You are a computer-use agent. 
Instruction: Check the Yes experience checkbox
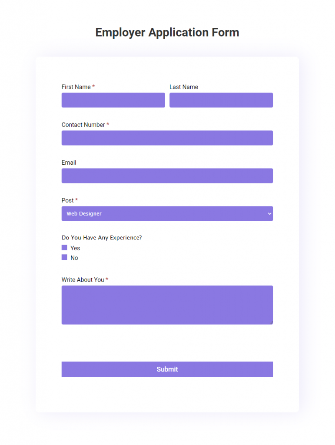(x=64, y=247)
